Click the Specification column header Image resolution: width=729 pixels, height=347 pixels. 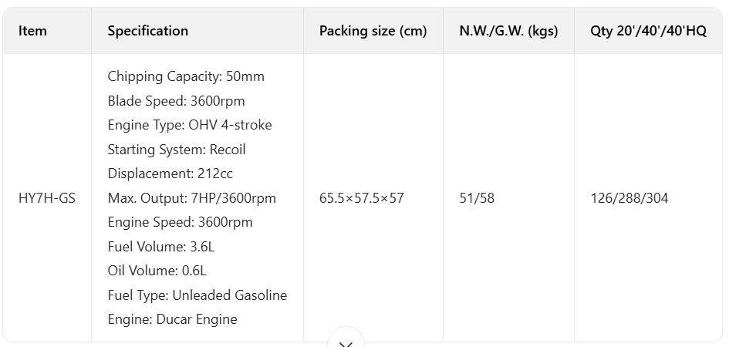pyautogui.click(x=147, y=31)
